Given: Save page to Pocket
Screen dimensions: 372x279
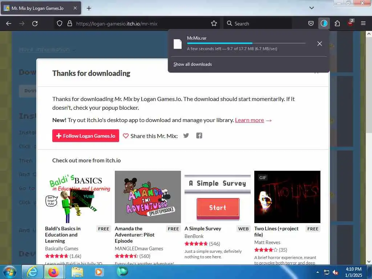Looking at the screenshot, I should point(311,24).
